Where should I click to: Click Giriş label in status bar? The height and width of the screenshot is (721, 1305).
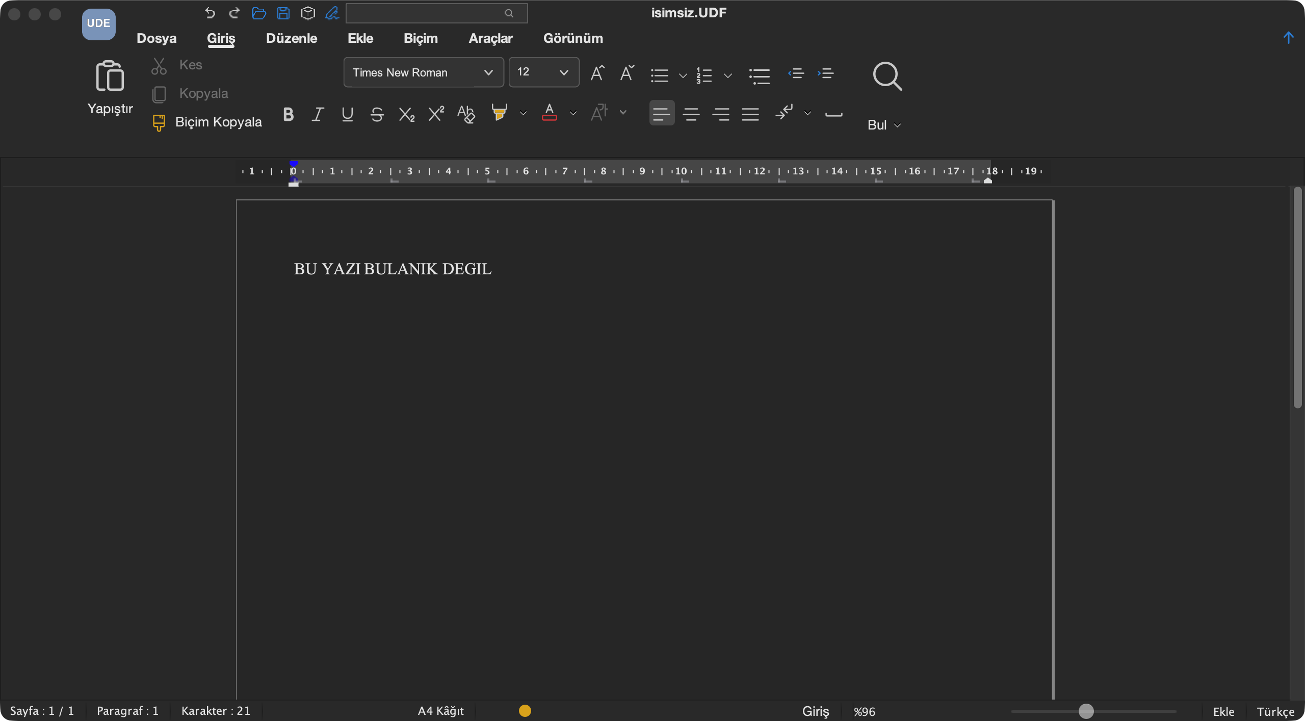(816, 711)
